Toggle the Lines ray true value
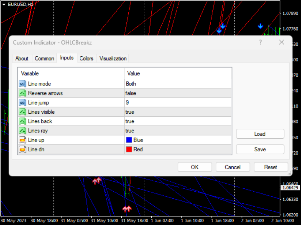Screen dimensions: 301x225 [178, 131]
